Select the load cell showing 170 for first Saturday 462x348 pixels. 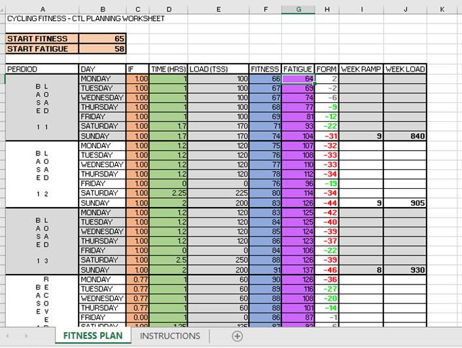219,126
